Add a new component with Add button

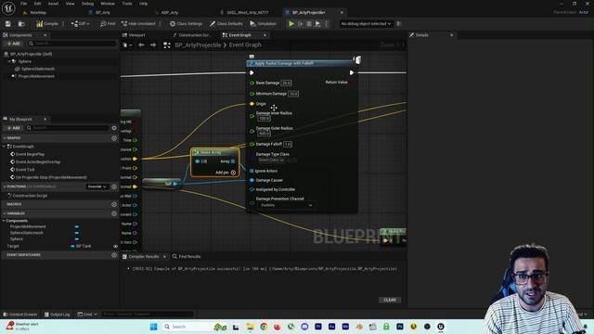pyautogui.click(x=13, y=44)
